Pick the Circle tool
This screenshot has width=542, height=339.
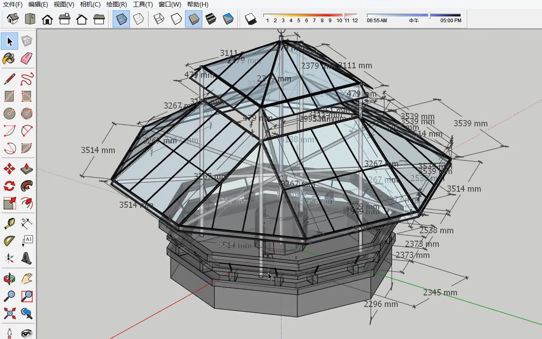9,113
